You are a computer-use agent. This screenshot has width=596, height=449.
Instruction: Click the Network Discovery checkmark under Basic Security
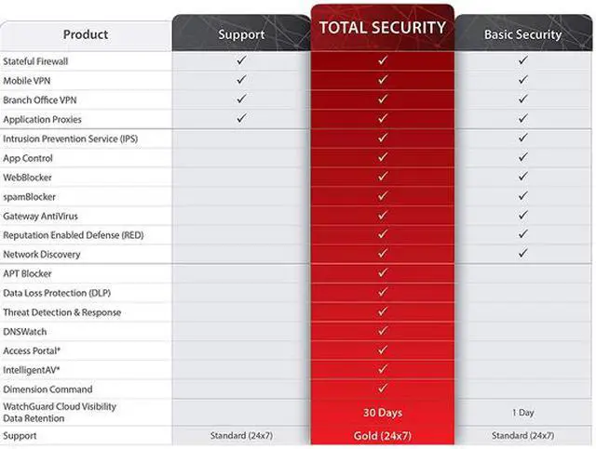coord(523,254)
